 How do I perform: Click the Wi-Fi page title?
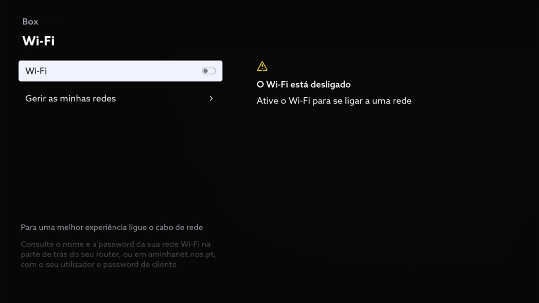38,41
